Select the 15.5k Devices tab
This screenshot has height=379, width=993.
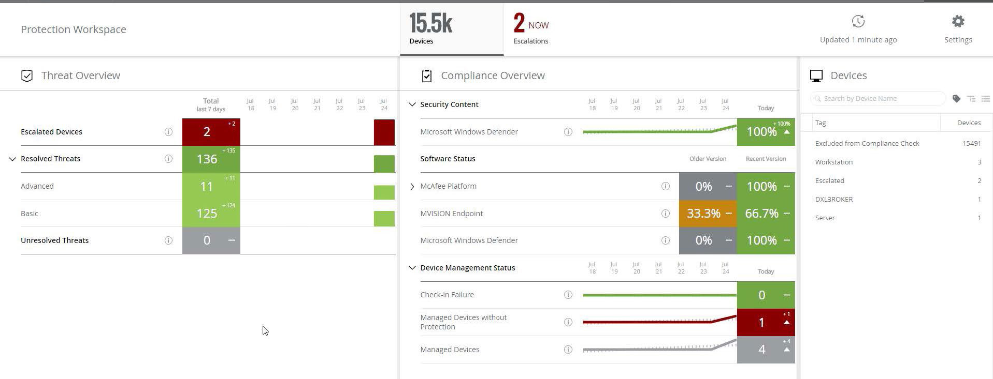point(452,29)
